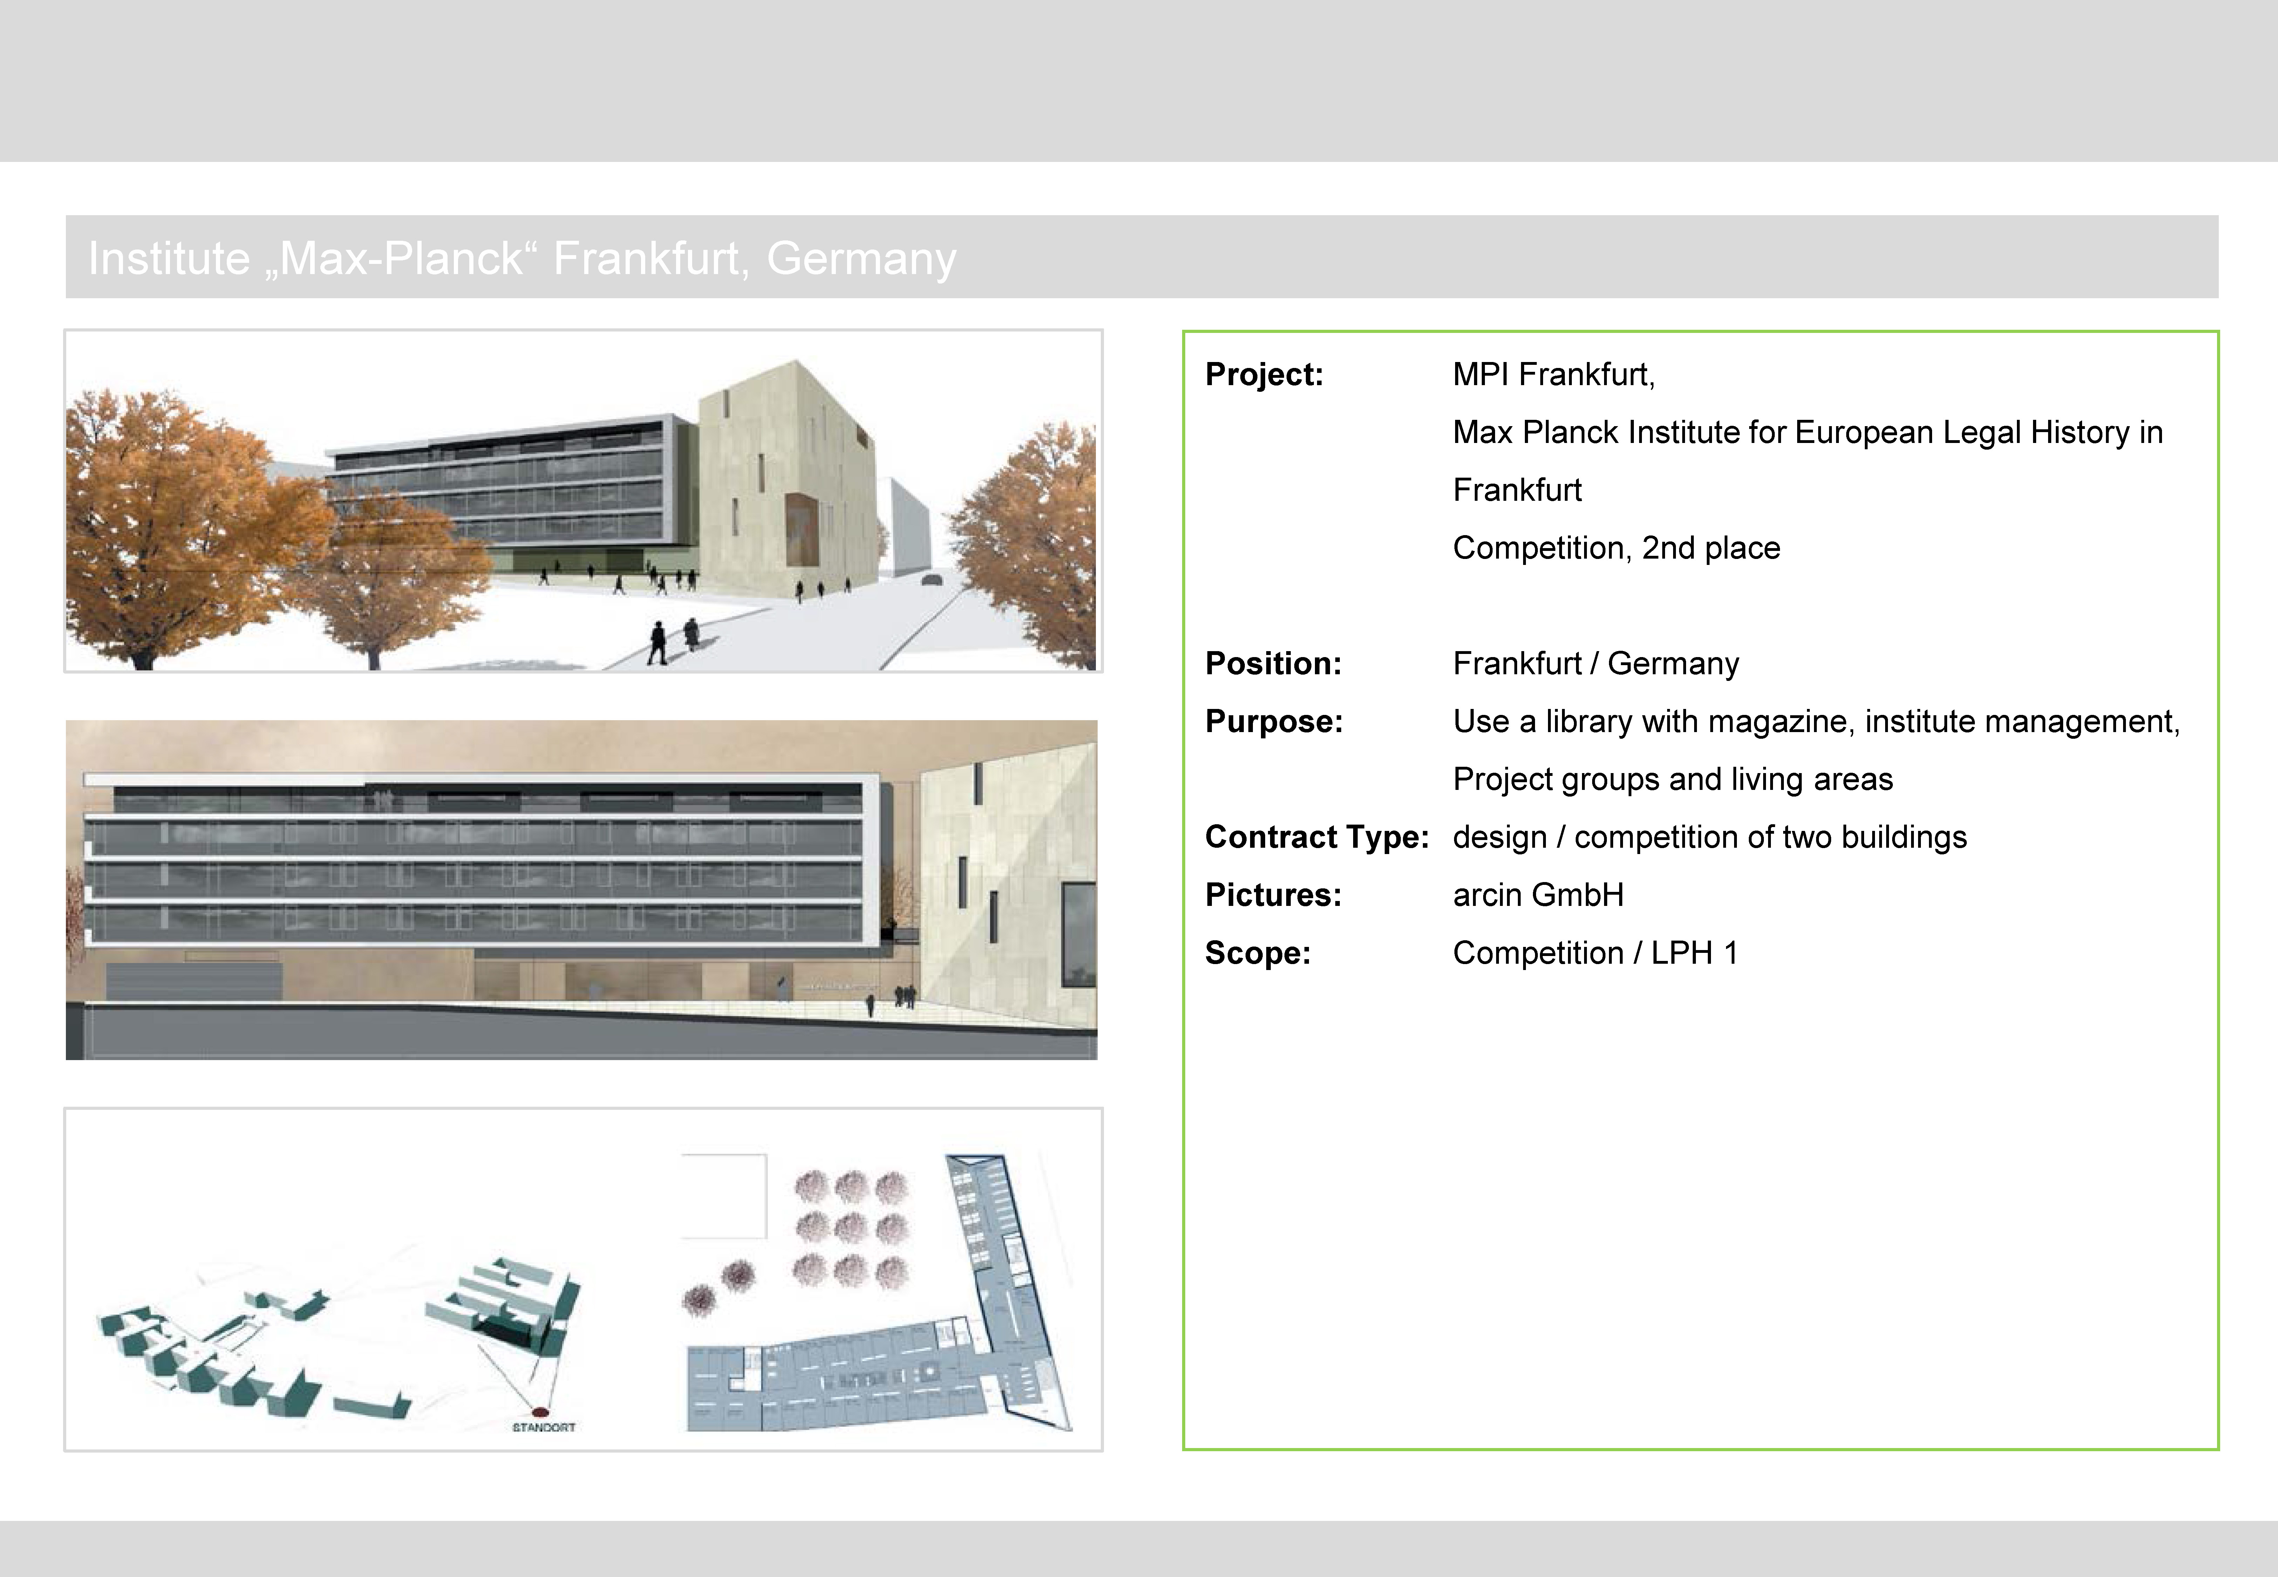Click the 'Position:' label
The width and height of the screenshot is (2278, 1577).
[1273, 664]
